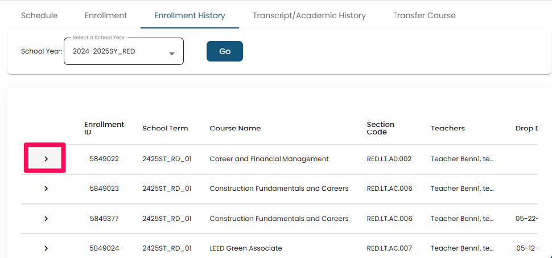552x258 pixels.
Task: Open the Transfer Course tab
Action: pyautogui.click(x=425, y=15)
